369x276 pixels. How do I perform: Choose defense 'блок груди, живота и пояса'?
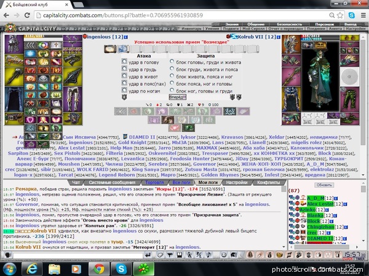tap(172, 69)
